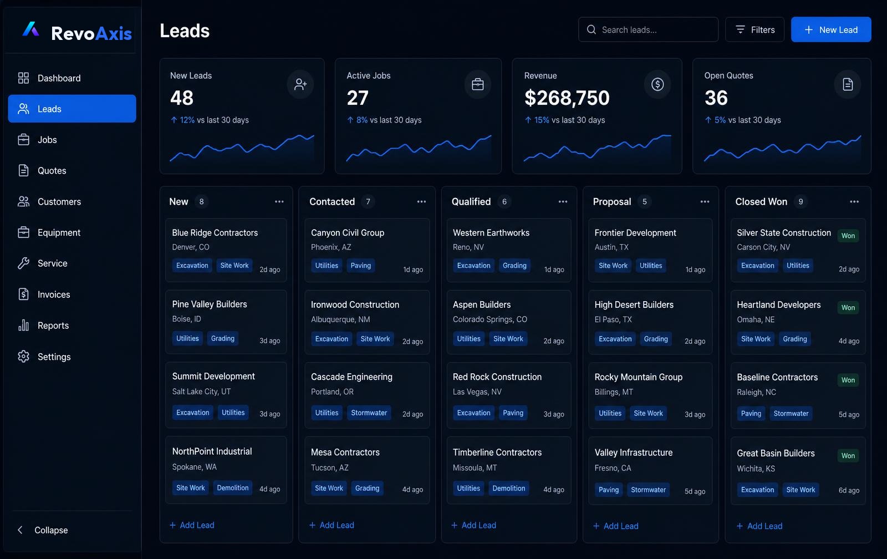Select the Leads menu item
Screen dimensions: 887x559
72,109
